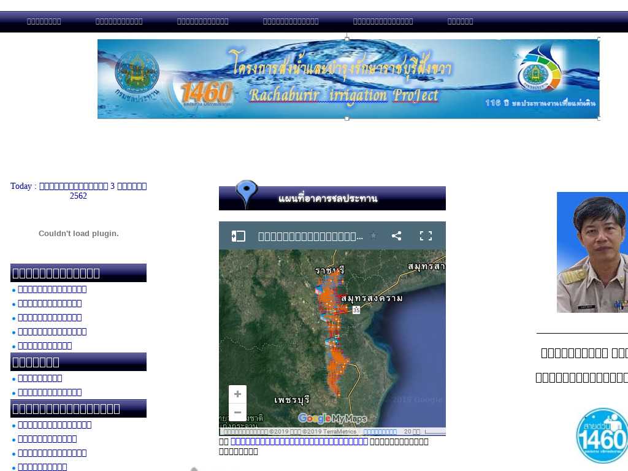Image resolution: width=628 pixels, height=471 pixels.
Task: Zoom in on the map with plus button
Action: pyautogui.click(x=237, y=394)
